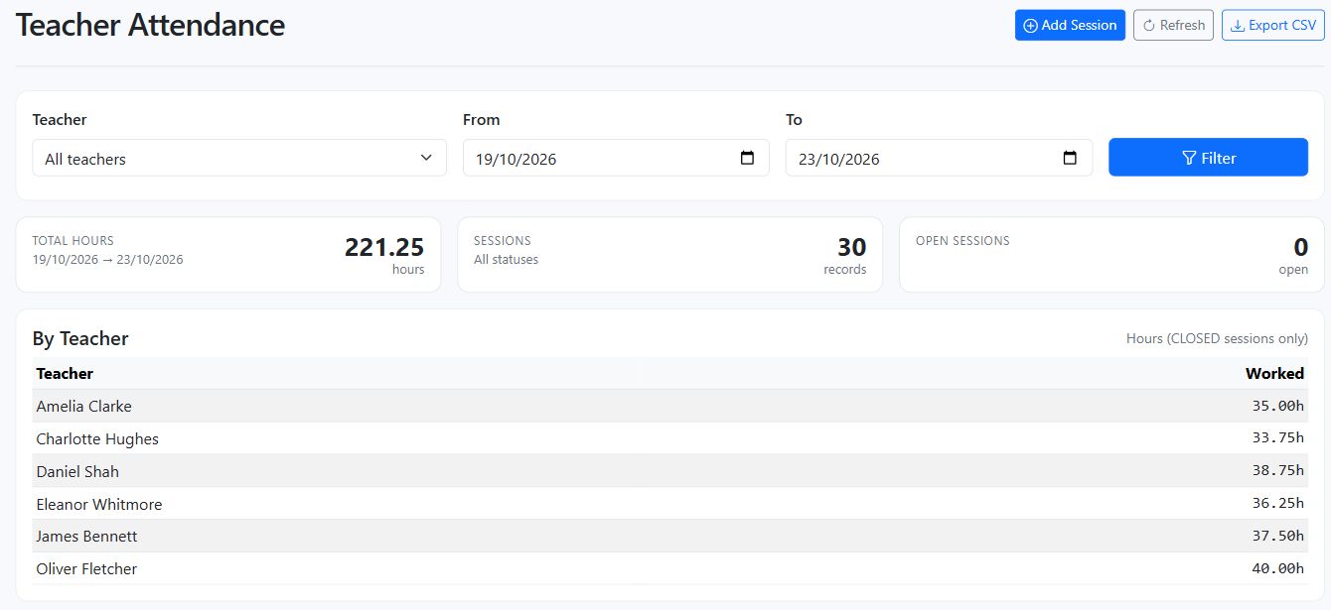Click the Filter button
1331x610 pixels.
pyautogui.click(x=1208, y=157)
